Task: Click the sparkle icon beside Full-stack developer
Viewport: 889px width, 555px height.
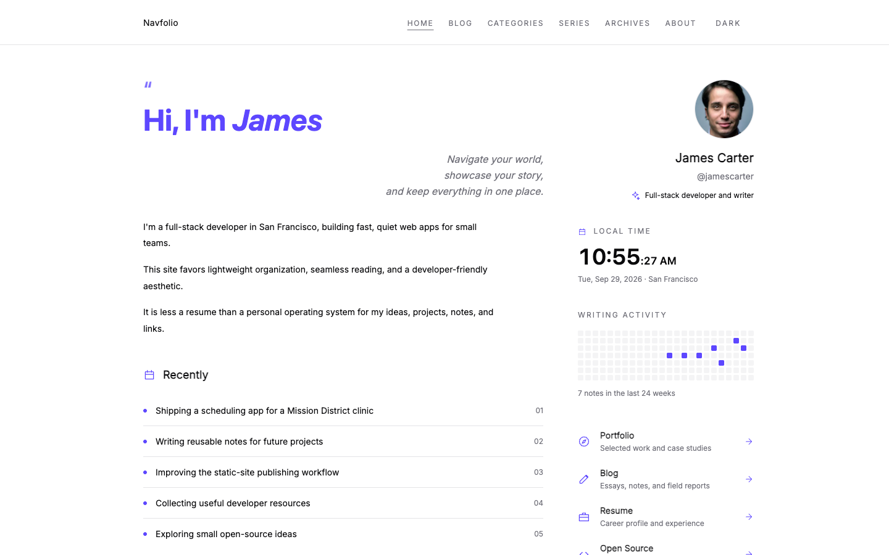Action: [x=636, y=195]
